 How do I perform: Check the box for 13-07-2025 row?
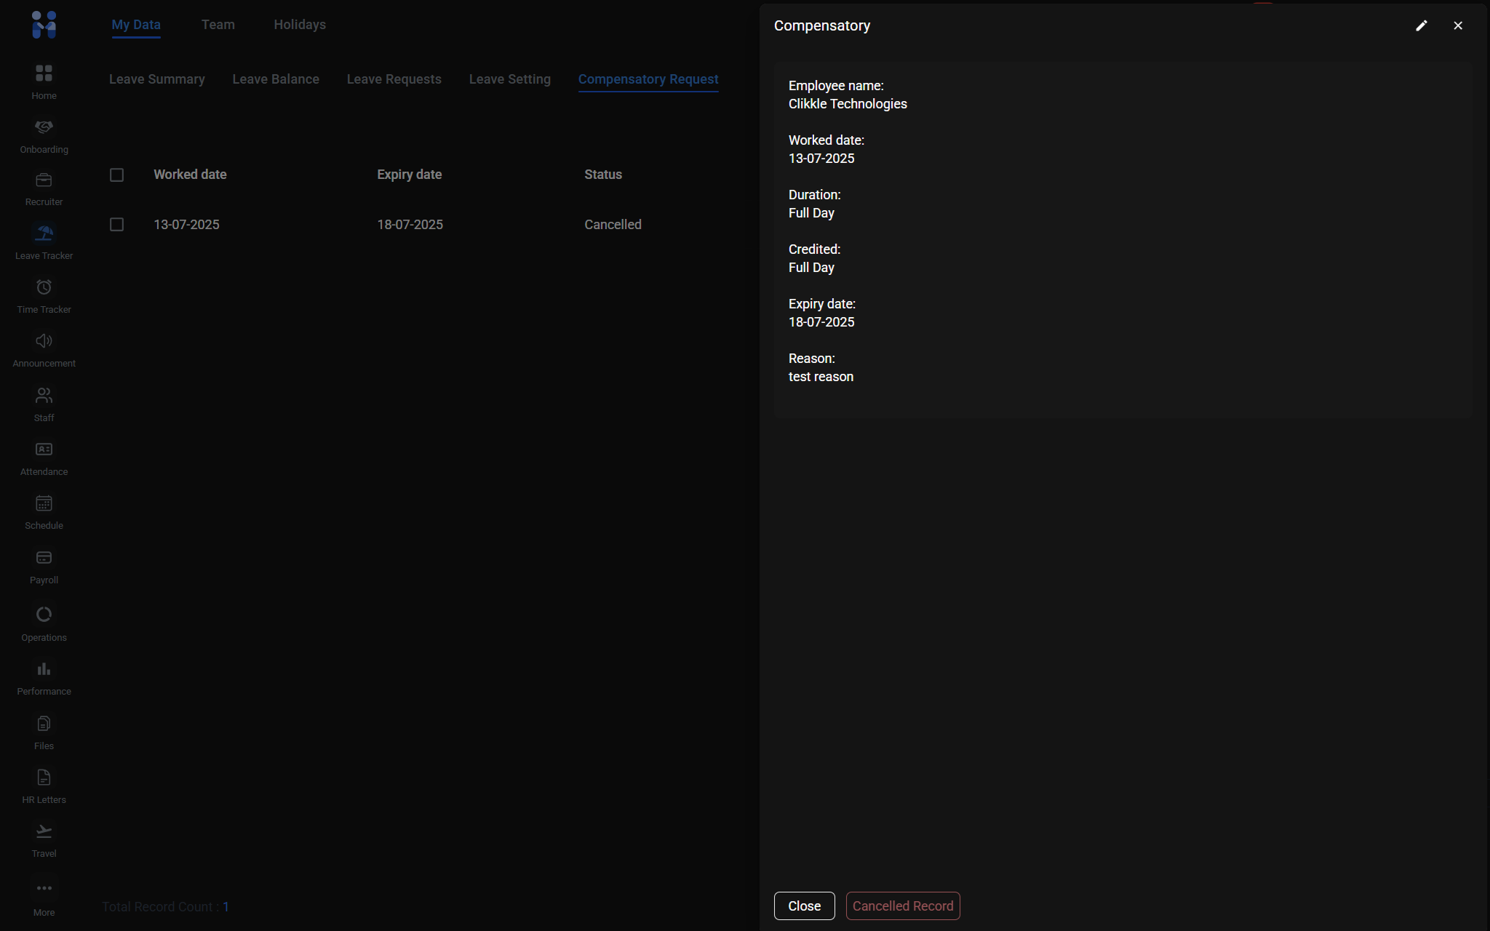116,225
